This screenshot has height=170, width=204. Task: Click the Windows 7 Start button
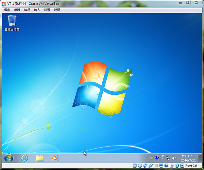point(9,158)
